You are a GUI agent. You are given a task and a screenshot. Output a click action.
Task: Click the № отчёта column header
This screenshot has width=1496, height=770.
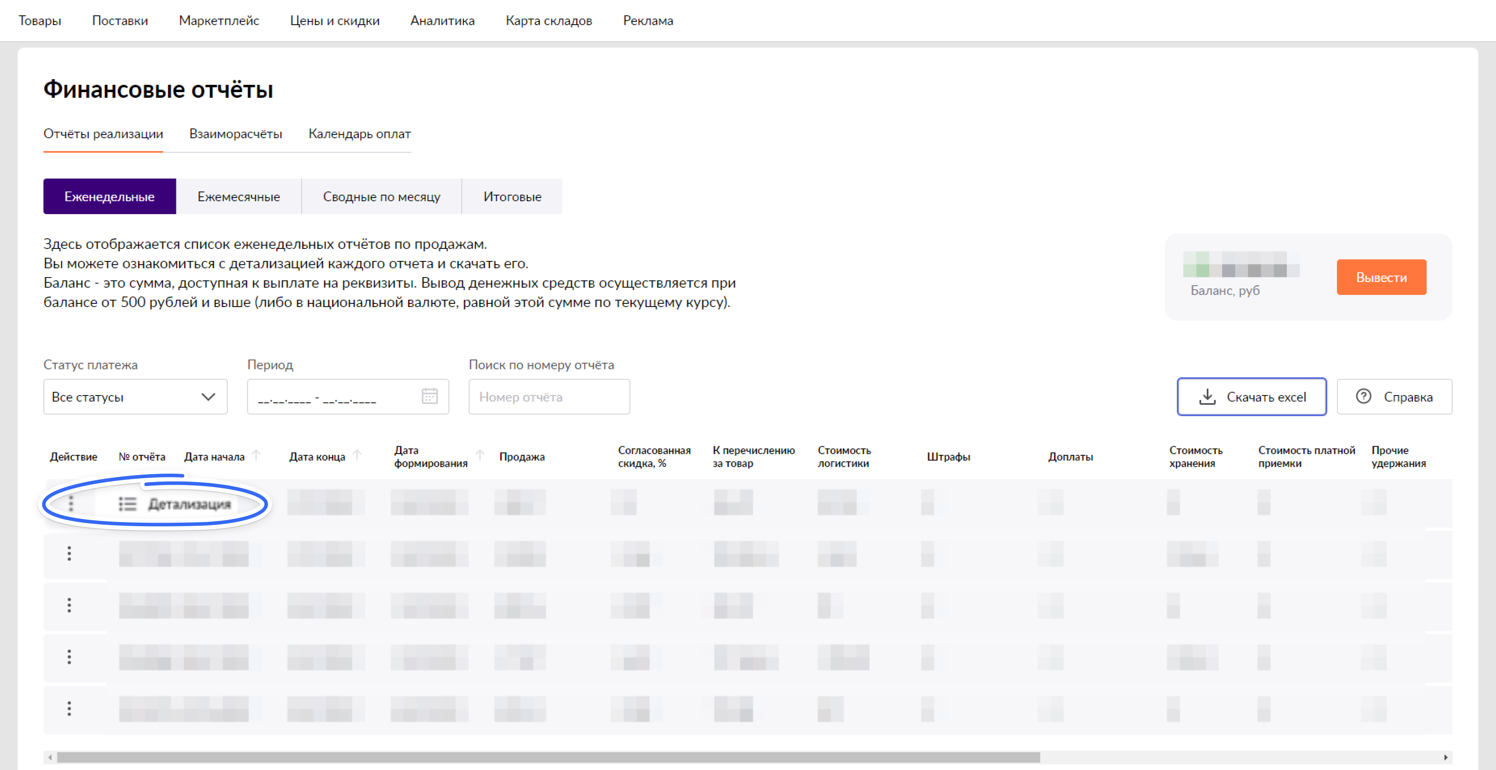click(142, 457)
